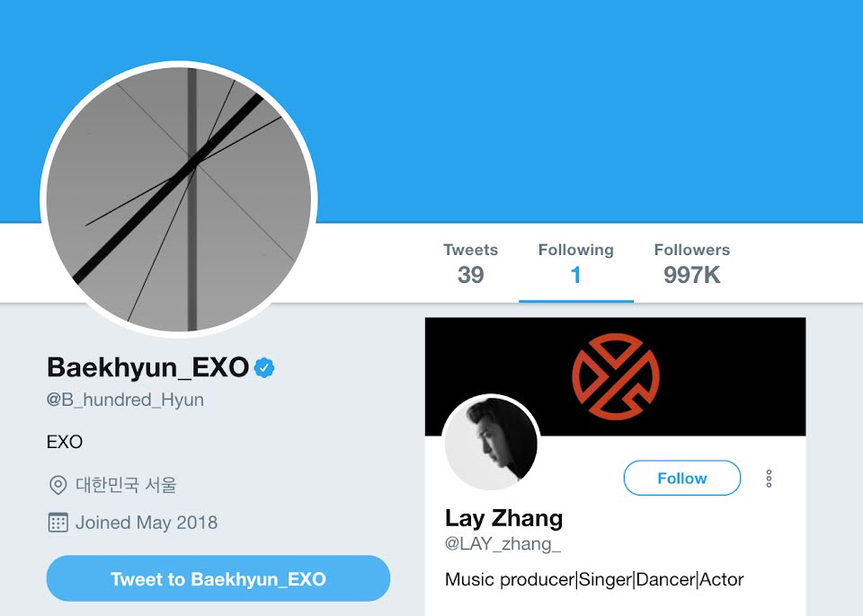The width and height of the screenshot is (863, 616).
Task: Click the @B_hundred_Hyun handle
Action: coord(126,400)
